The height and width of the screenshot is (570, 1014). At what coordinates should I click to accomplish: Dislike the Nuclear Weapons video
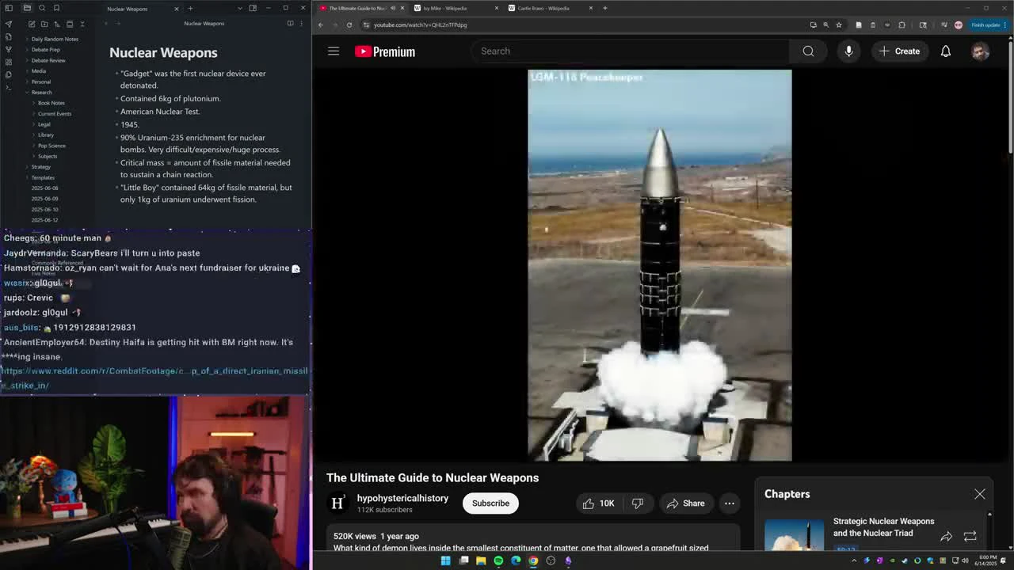point(638,503)
